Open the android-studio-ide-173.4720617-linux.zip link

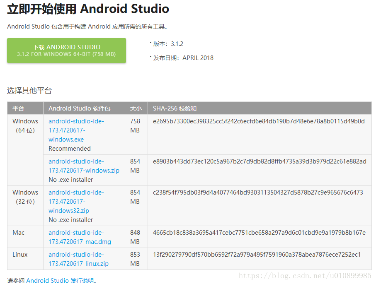coord(78,259)
